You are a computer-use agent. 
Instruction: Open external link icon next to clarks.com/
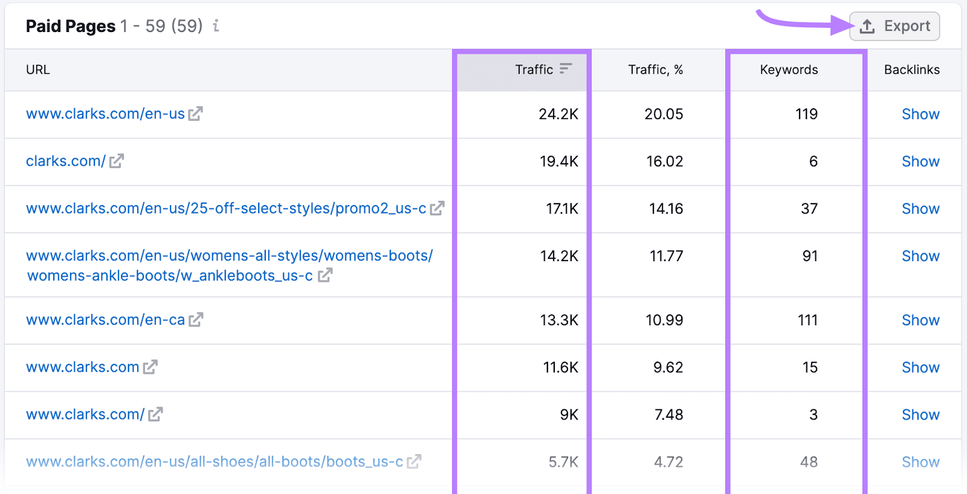tap(117, 161)
